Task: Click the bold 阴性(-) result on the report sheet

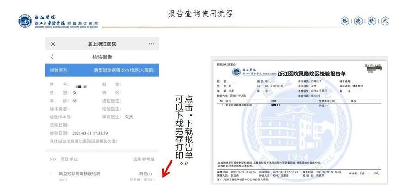Action: (x=275, y=105)
